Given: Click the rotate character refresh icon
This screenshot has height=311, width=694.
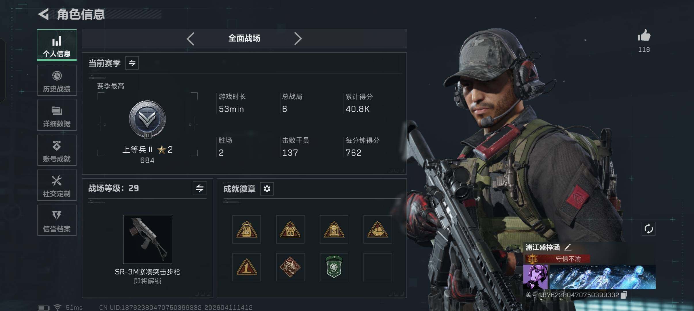Looking at the screenshot, I should 649,229.
